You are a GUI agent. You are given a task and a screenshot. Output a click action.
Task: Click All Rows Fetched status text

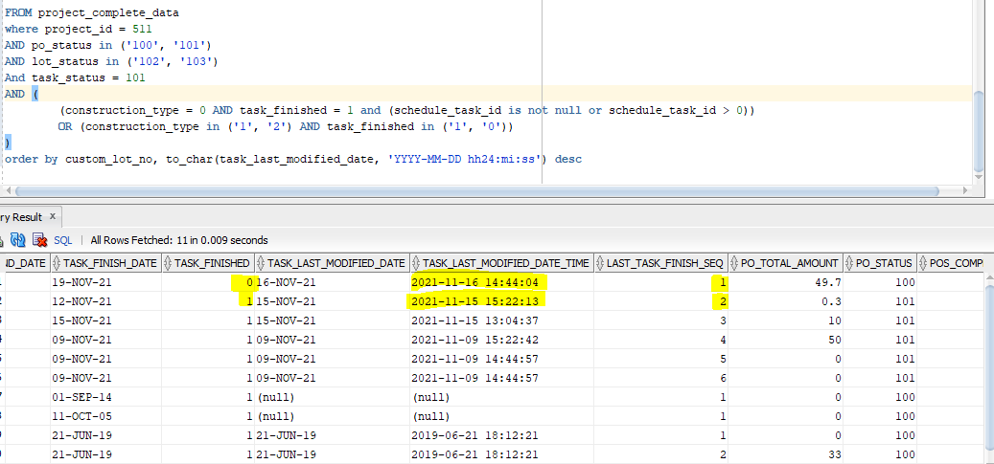coord(179,240)
